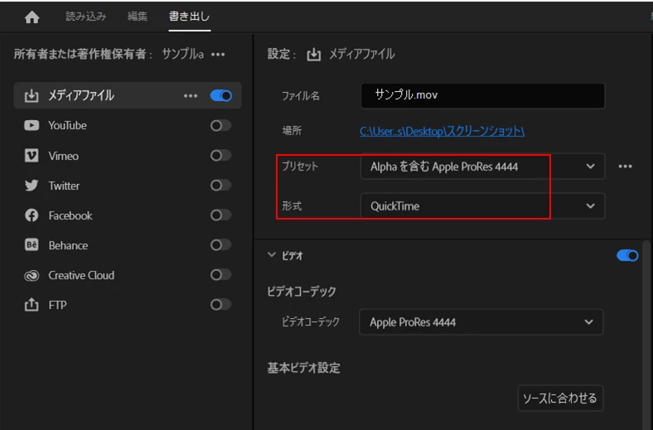Enable the FTP export switch
The image size is (653, 430).
tap(220, 305)
